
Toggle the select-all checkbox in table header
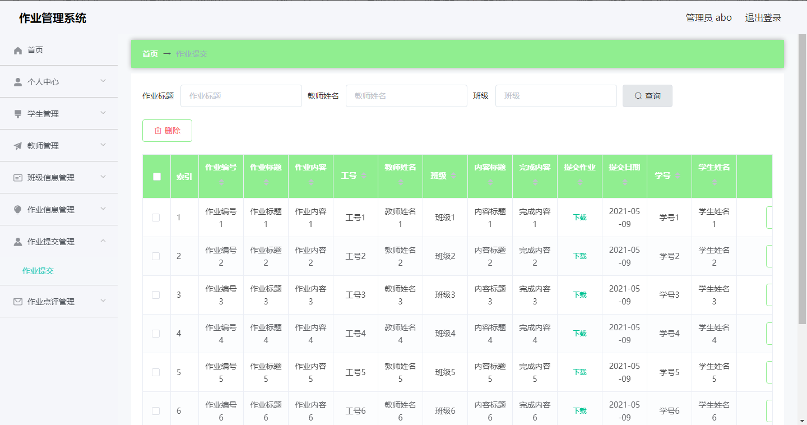coord(156,177)
